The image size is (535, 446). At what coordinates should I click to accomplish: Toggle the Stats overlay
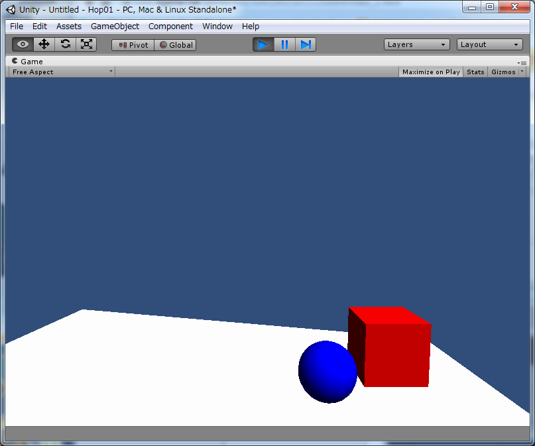click(475, 72)
